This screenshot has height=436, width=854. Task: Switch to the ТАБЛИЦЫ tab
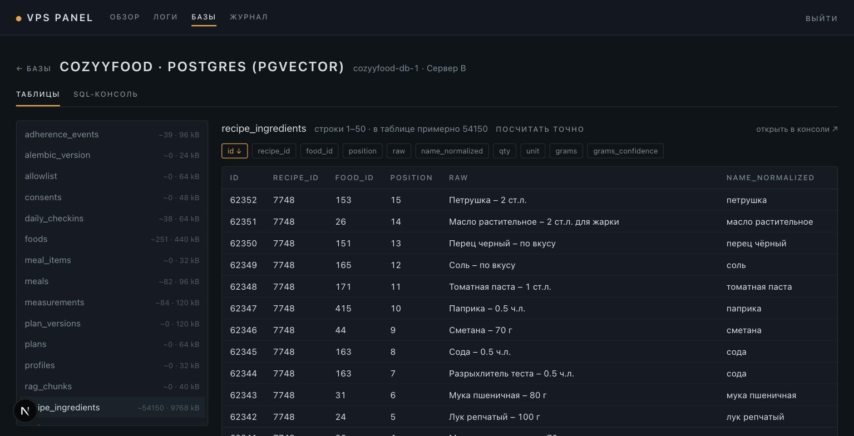(x=38, y=94)
